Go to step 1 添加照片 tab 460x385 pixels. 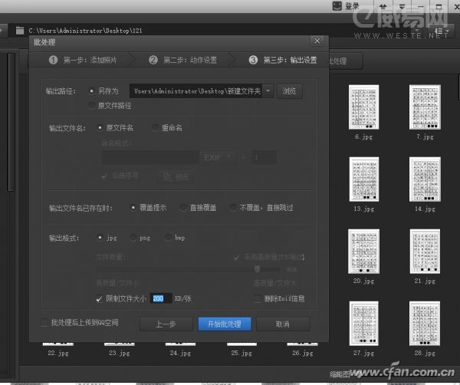(x=83, y=60)
